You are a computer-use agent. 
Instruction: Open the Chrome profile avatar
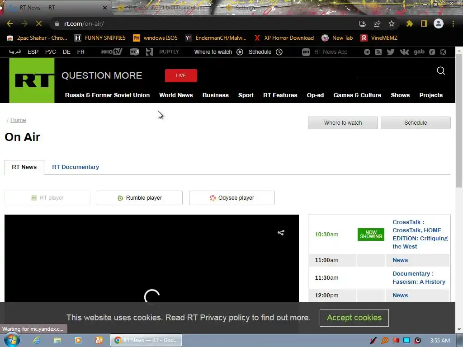click(439, 23)
